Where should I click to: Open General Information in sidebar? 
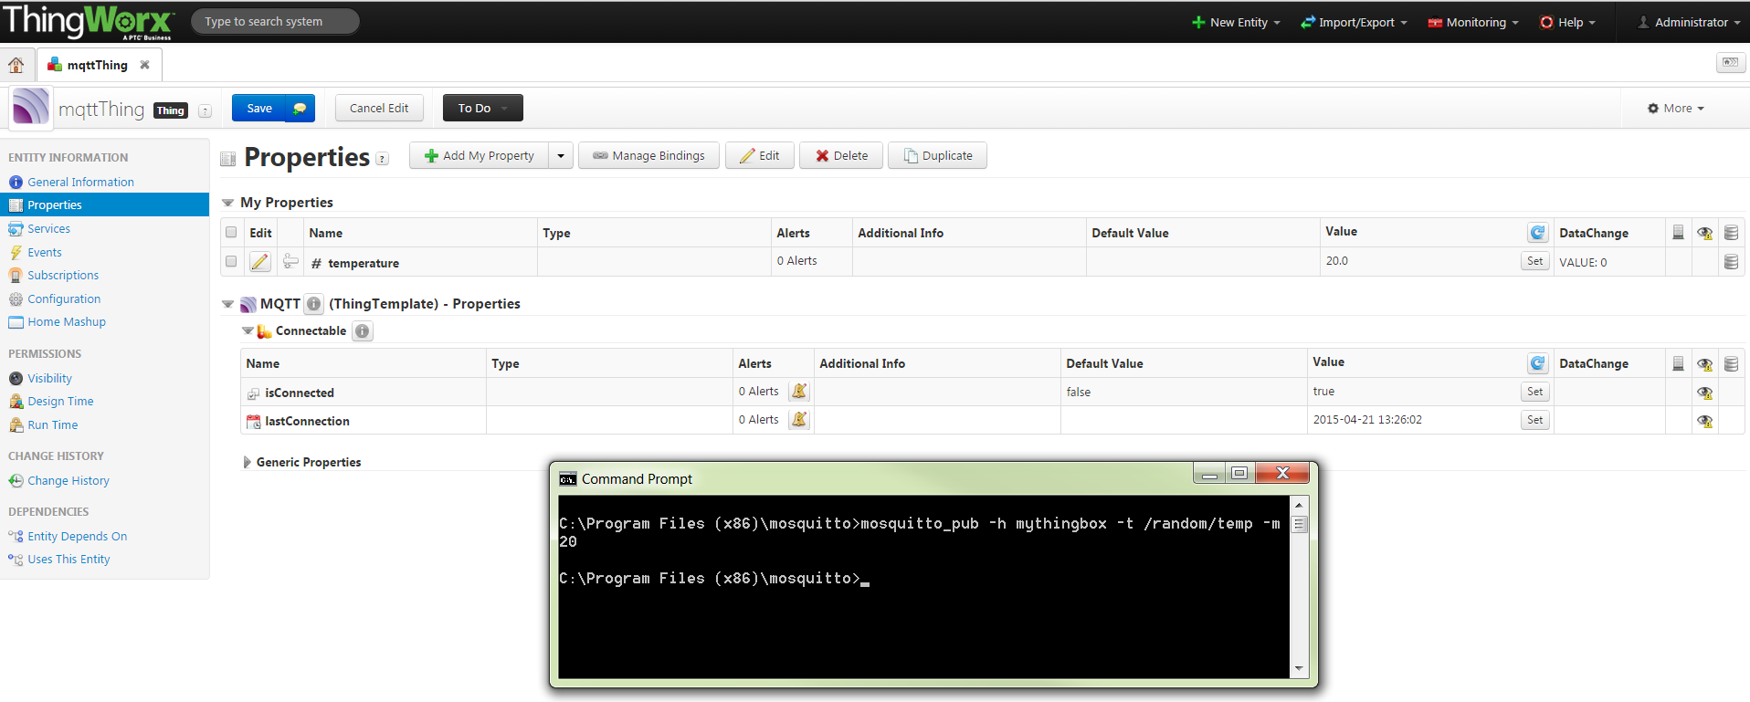click(80, 182)
